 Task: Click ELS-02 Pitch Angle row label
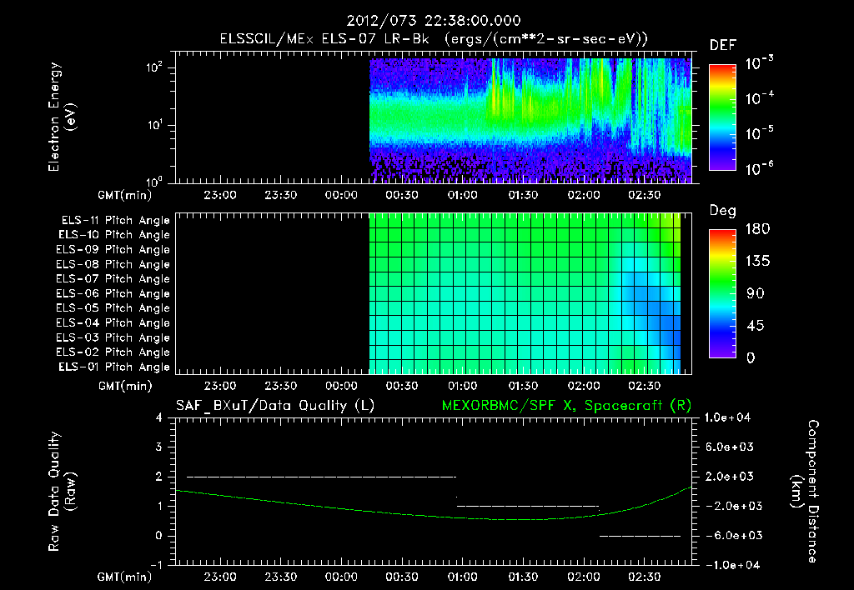coord(113,352)
